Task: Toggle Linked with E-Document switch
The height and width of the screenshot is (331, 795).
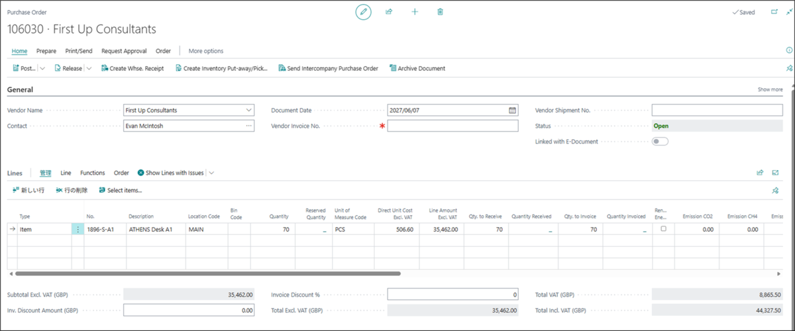Action: (660, 141)
